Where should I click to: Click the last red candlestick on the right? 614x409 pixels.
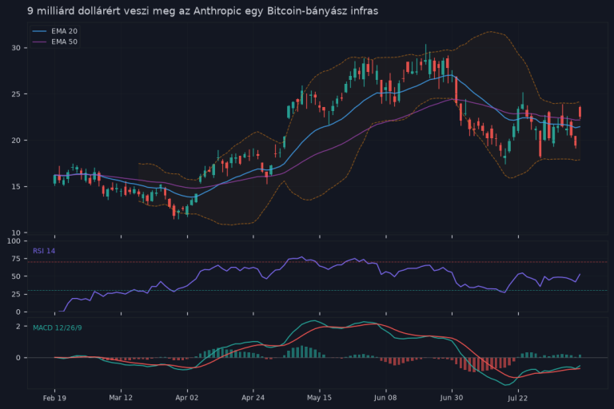point(580,112)
